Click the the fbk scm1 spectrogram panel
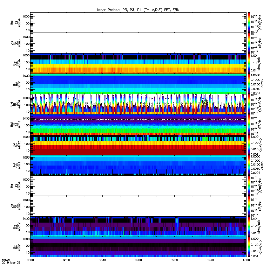 click(x=138, y=247)
